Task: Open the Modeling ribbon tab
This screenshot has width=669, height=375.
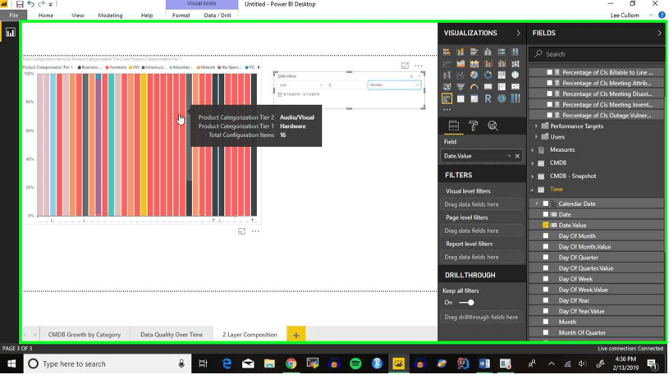Action: tap(110, 16)
